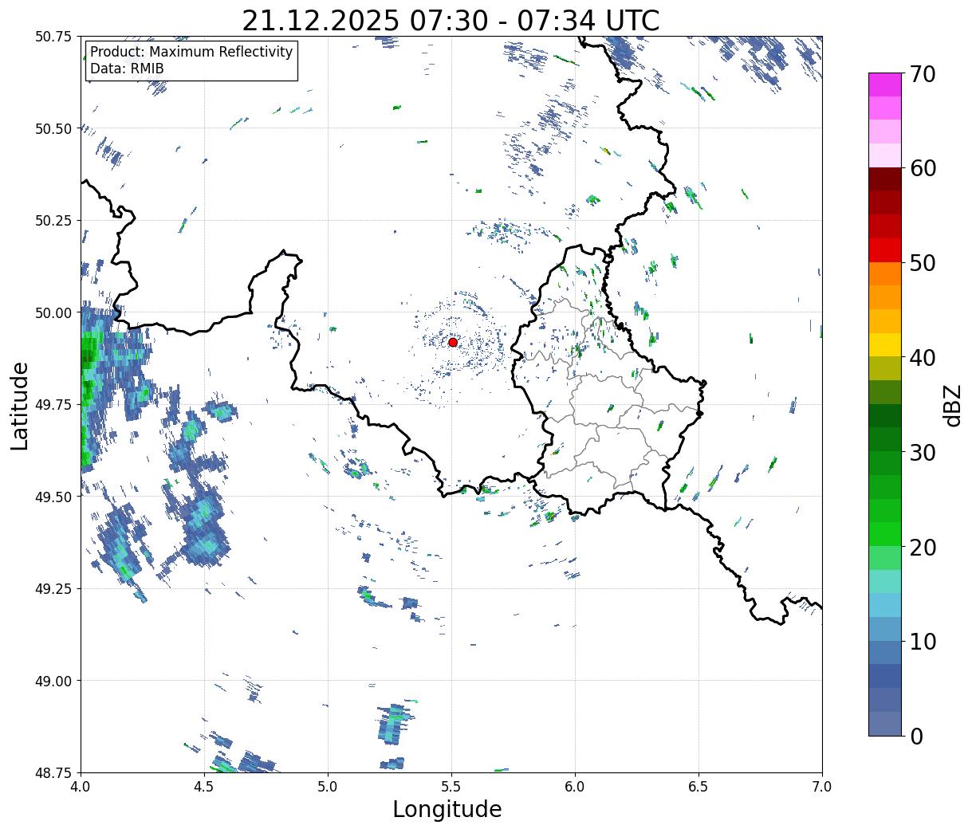This screenshot has width=972, height=829.
Task: Click latitude tick label 50.00
Action: pos(53,312)
